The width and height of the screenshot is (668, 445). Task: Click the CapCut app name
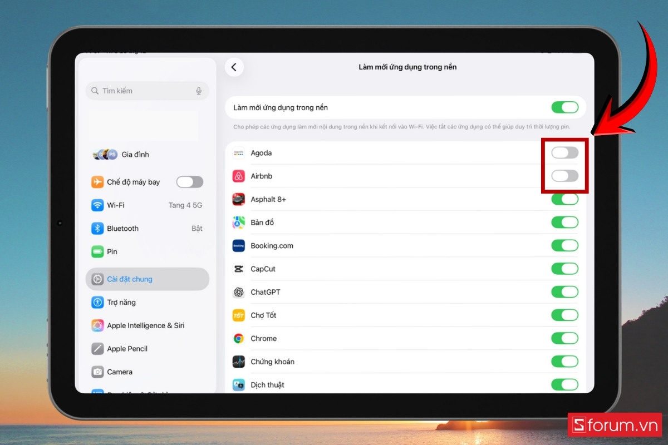pos(263,269)
